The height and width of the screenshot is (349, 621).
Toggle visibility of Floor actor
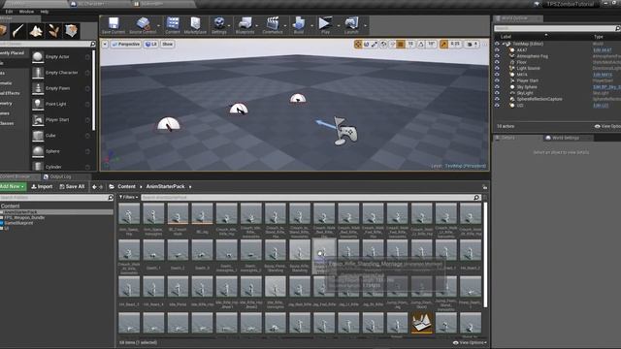pos(497,62)
